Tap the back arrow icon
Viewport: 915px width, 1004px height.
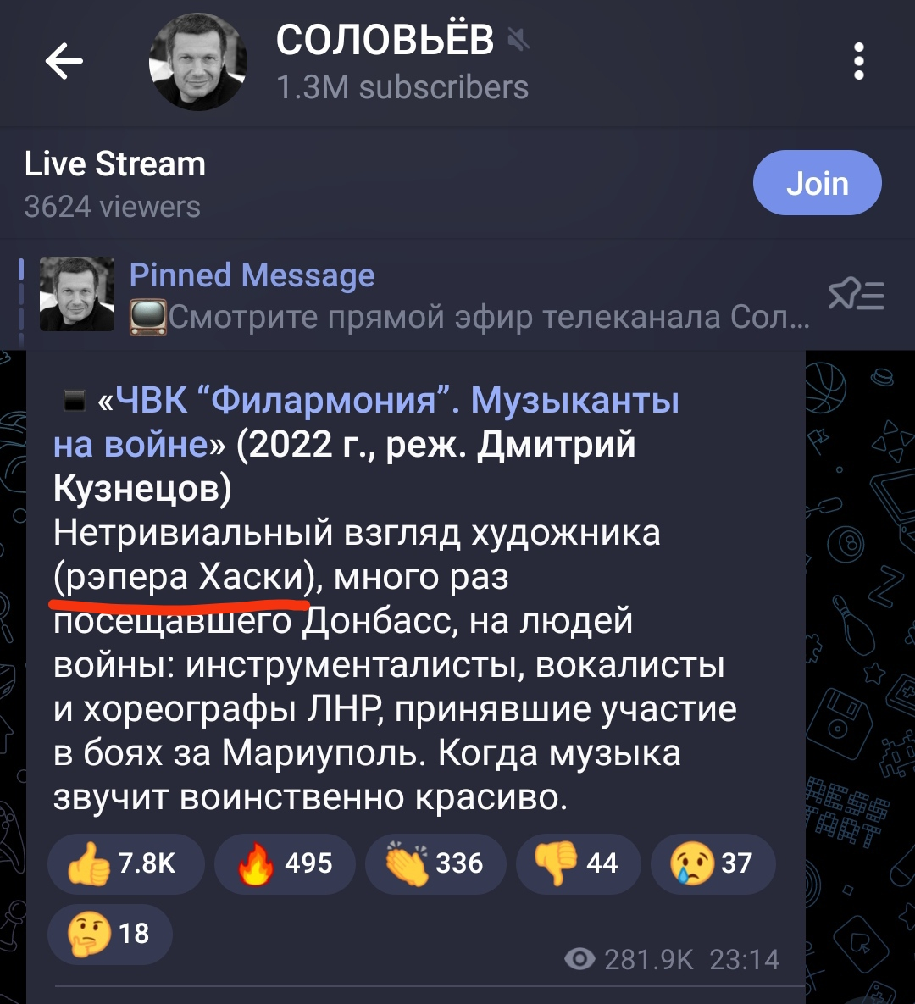pos(64,61)
